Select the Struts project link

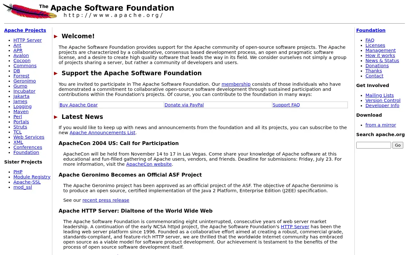point(20,127)
